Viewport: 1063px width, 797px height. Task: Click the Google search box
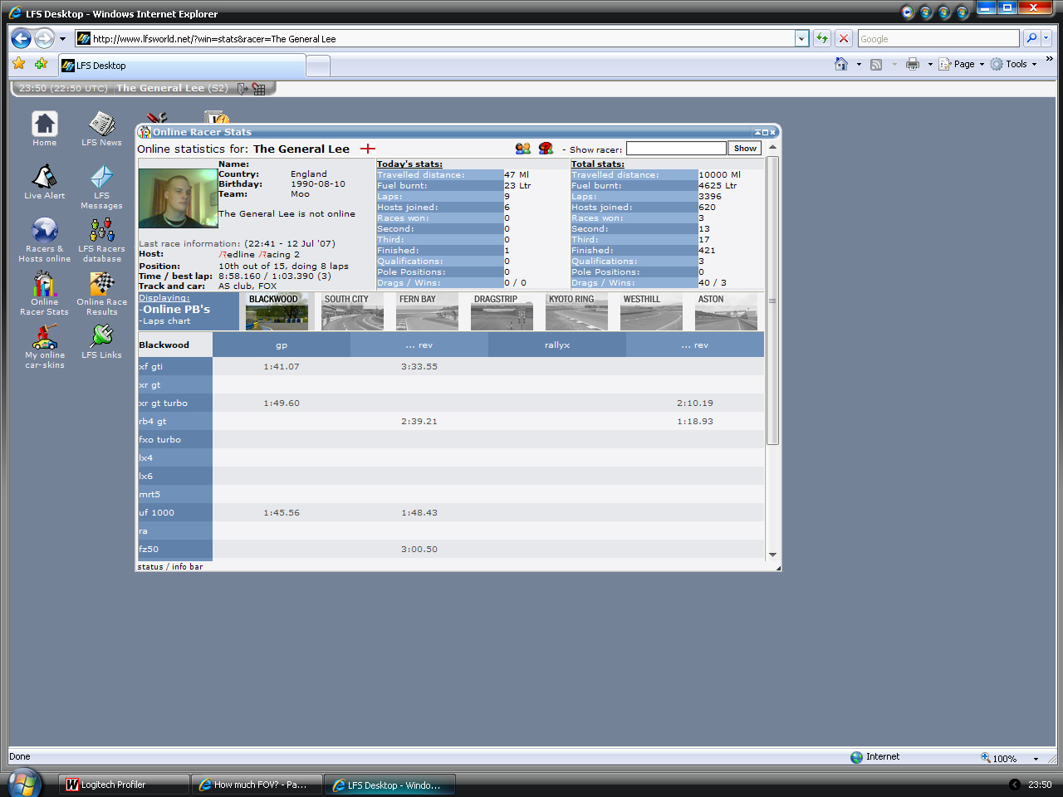tap(938, 38)
